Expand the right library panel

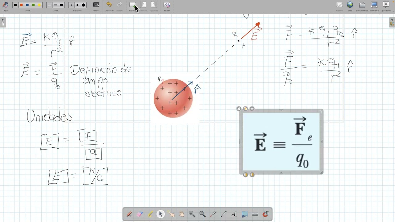point(392,22)
